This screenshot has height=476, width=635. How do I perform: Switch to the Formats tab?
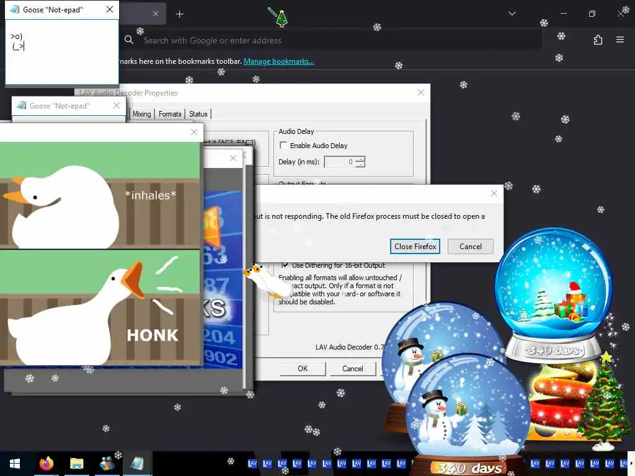[x=170, y=114]
